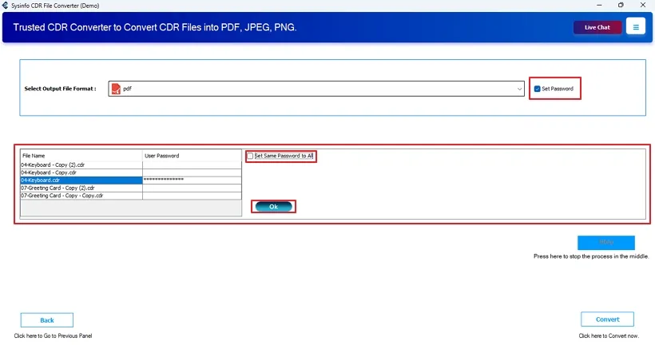Select 07-Greeting Card - Copy - Copy.cdr file
The image size is (655, 345).
80,196
